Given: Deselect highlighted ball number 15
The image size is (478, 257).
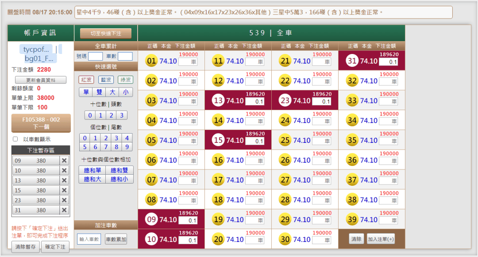Looking at the screenshot, I should [x=218, y=140].
